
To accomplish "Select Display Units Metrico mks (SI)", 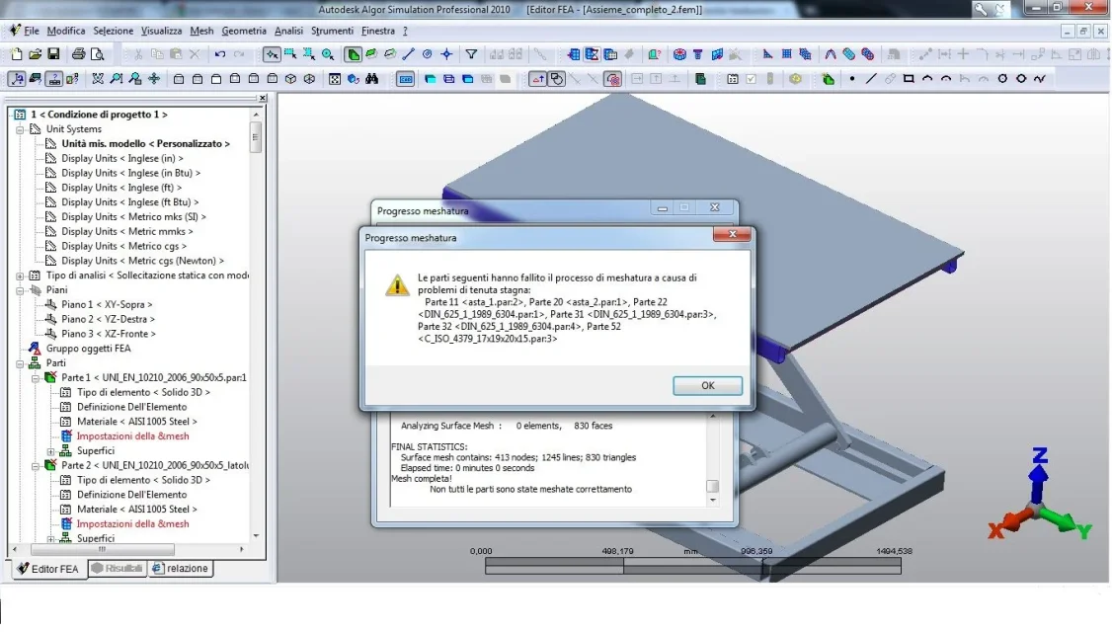I will [133, 217].
